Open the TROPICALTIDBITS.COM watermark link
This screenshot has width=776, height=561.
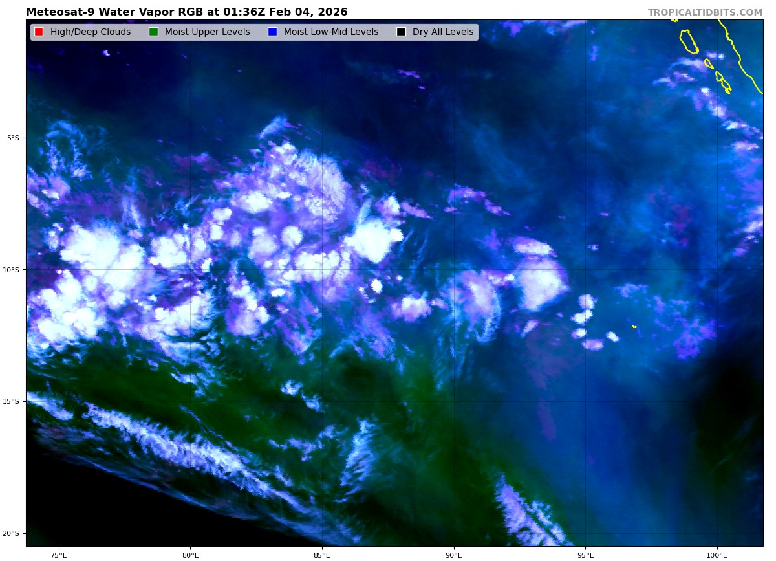click(705, 12)
